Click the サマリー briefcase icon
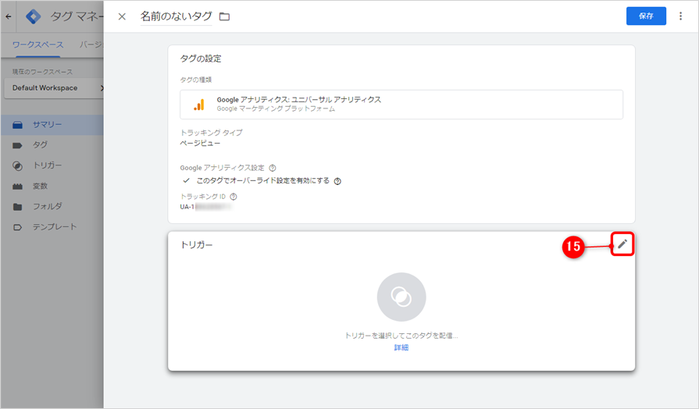The image size is (699, 409). click(17, 125)
